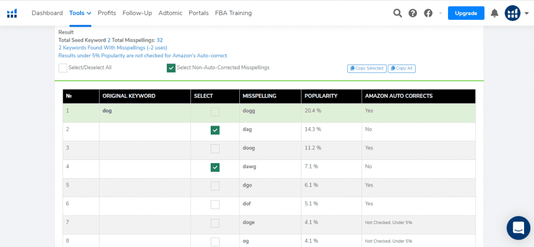The image size is (534, 247).
Task: Open the chat support bubble
Action: tap(518, 228)
